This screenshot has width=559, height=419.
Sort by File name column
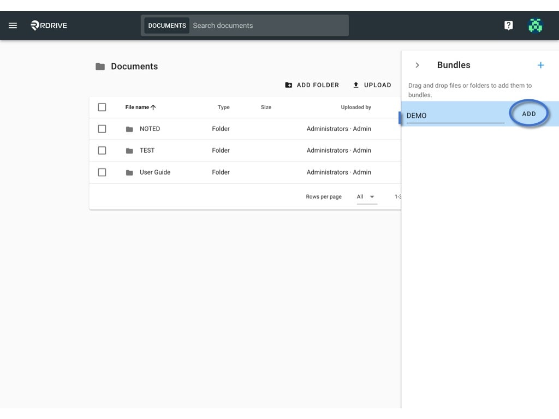coord(140,107)
